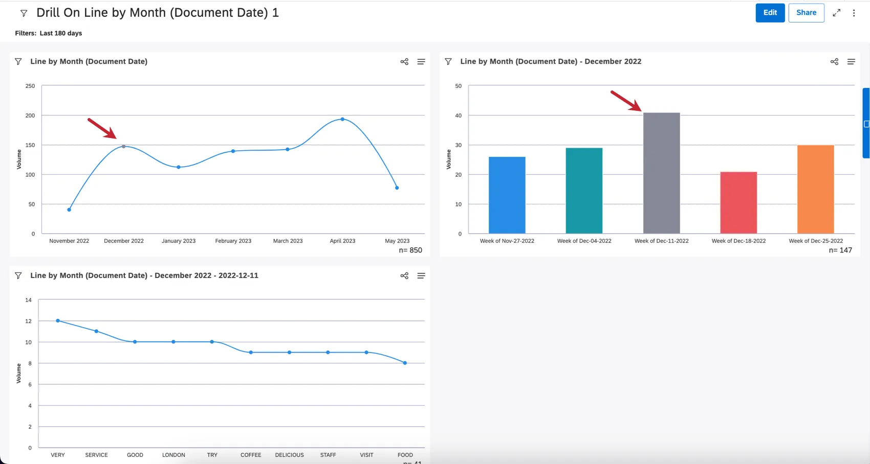The height and width of the screenshot is (464, 870).
Task: Click the filter icon on the Line by Month widget
Action: [x=18, y=61]
